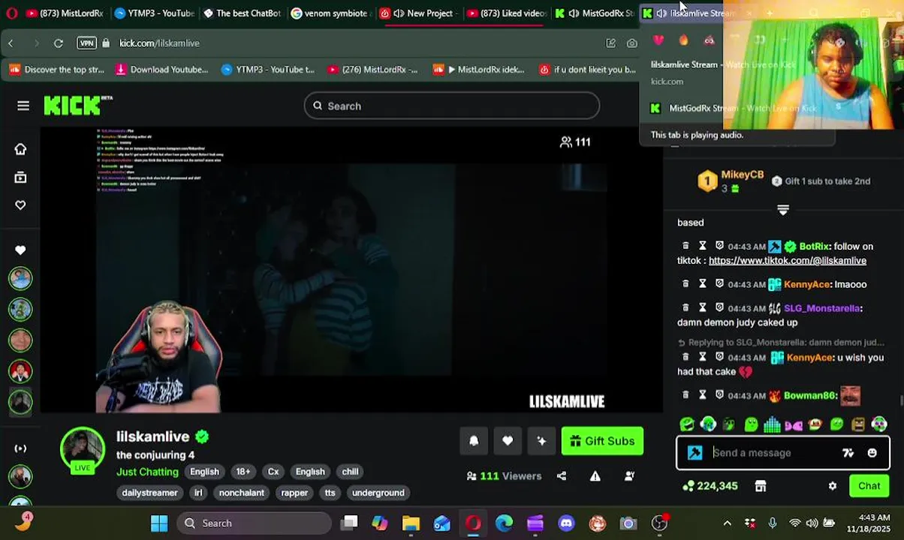Open the Browse icon in Kick sidebar
The image size is (904, 540).
20,178
